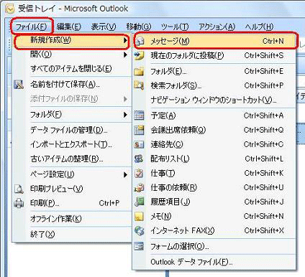Viewport: 305px width, 277px height.
Task: Choose 印刷プレビュー(V)
Action: (72, 189)
